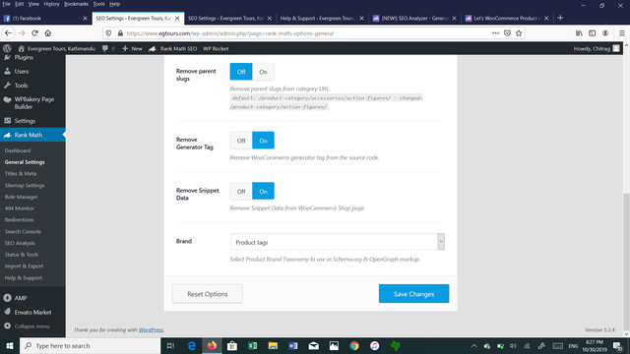The image size is (630, 354).
Task: Click the Firefox back arrow
Action: (x=9, y=33)
